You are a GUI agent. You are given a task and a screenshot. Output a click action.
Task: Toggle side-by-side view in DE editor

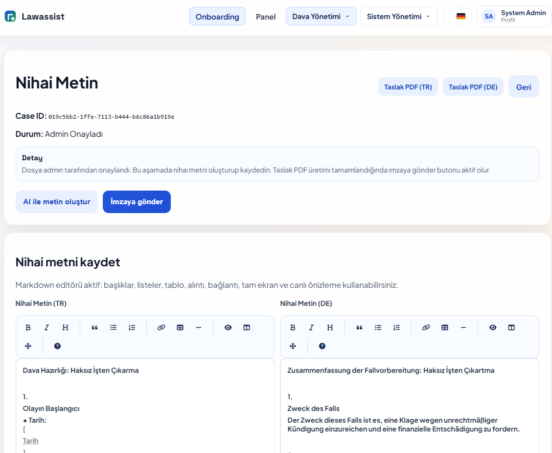(511, 327)
